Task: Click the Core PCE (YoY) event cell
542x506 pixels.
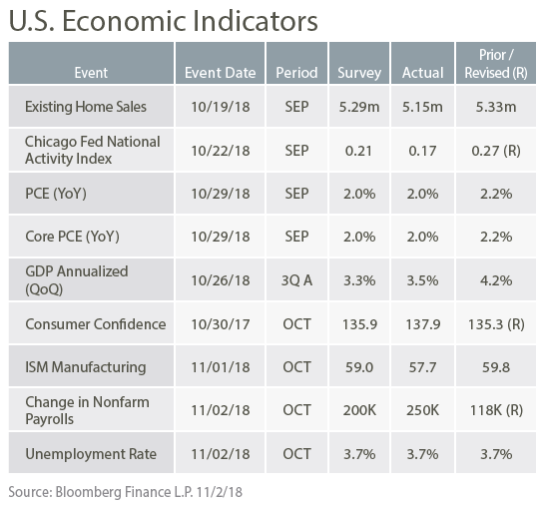Action: tap(91, 237)
